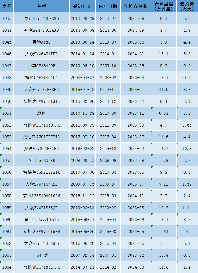
Task: Select inspection validity 2024-11
Action: [x=136, y=196]
